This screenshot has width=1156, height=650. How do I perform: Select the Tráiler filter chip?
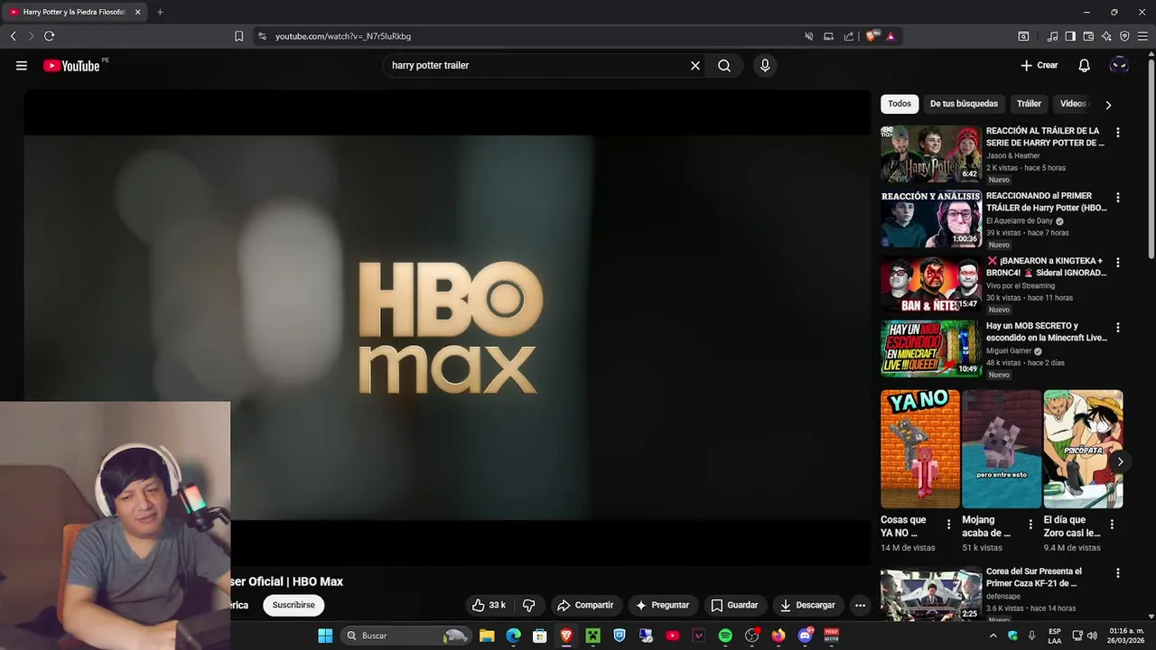1029,104
